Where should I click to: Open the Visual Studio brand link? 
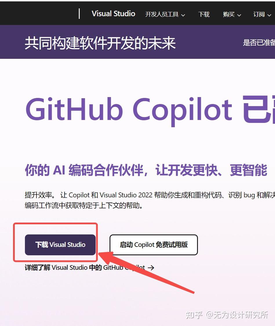[x=114, y=14]
